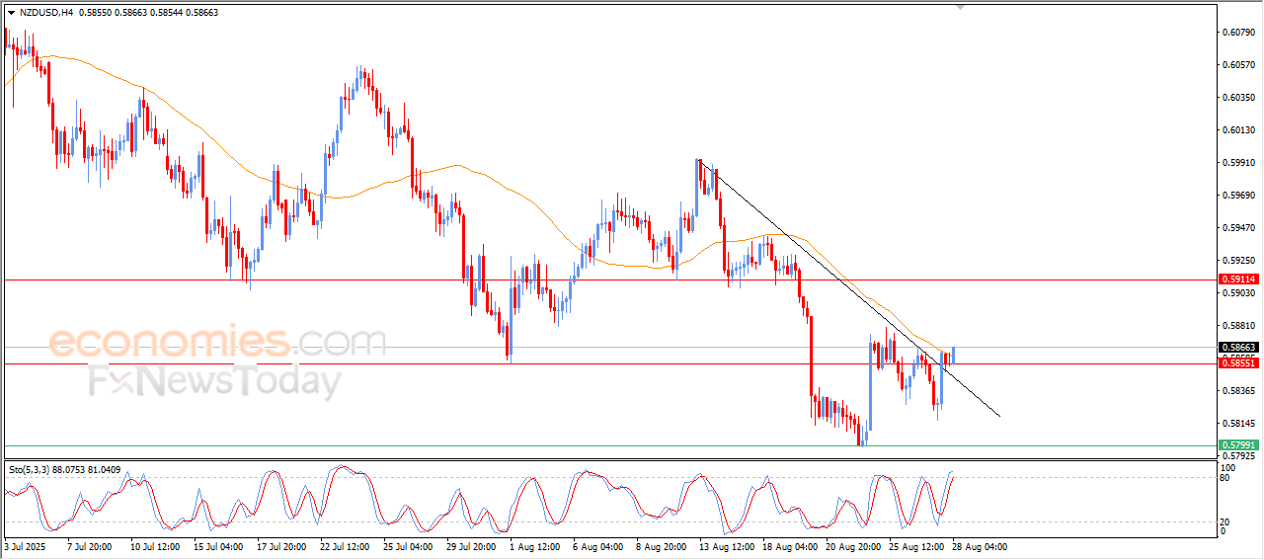Click the 0.58145 price axis label

tap(1239, 424)
